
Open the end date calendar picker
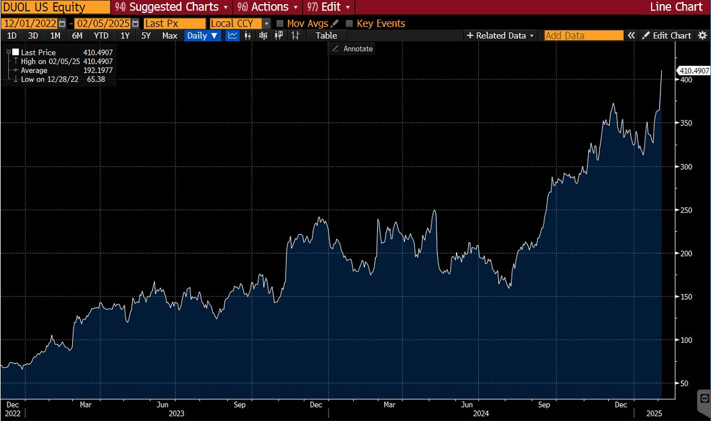point(135,24)
